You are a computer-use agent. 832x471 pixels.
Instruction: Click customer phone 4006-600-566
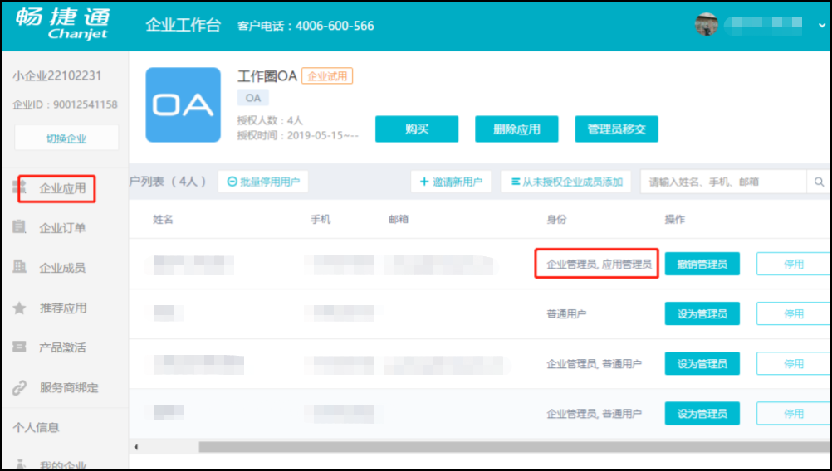point(335,26)
